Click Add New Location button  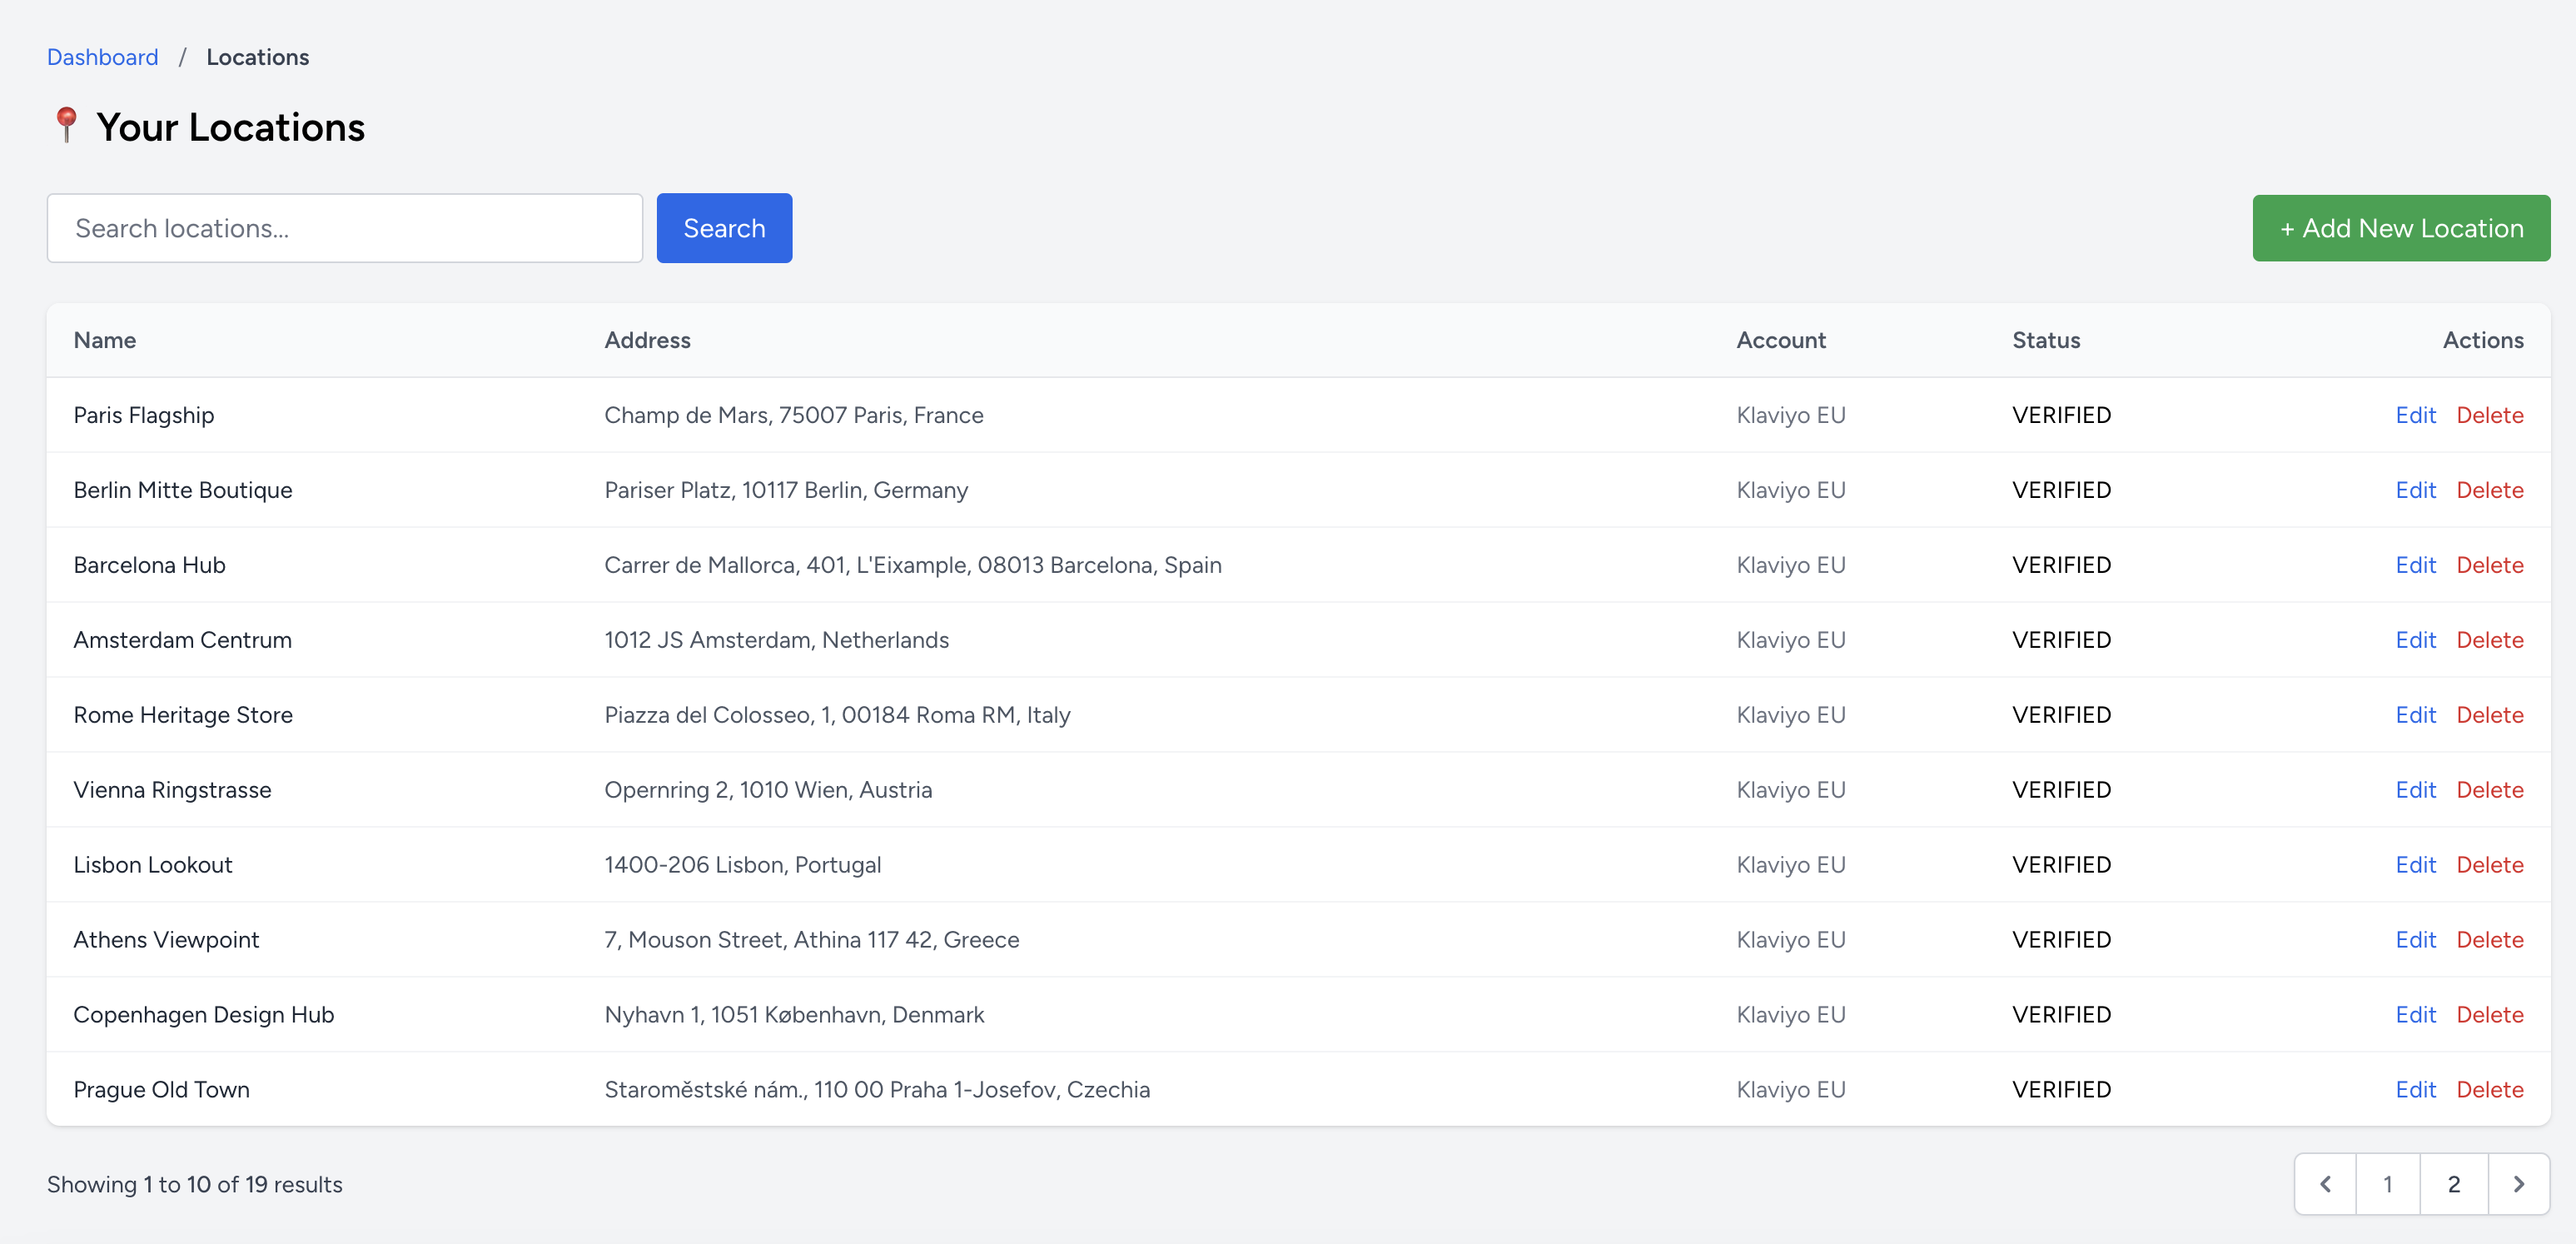2400,228
